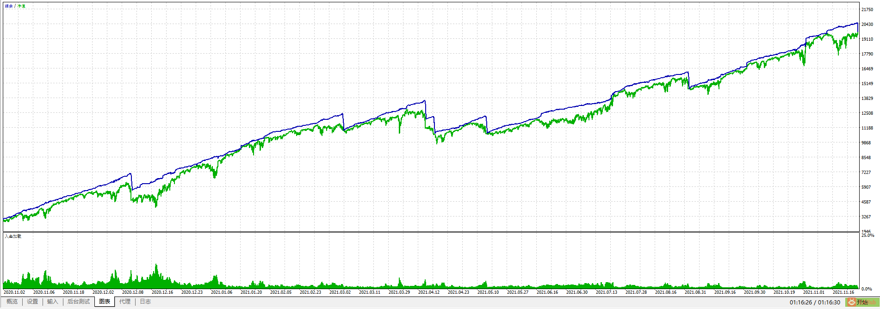Click the 16469 axis value
Viewport: 880px width, 309px height.
(867, 68)
